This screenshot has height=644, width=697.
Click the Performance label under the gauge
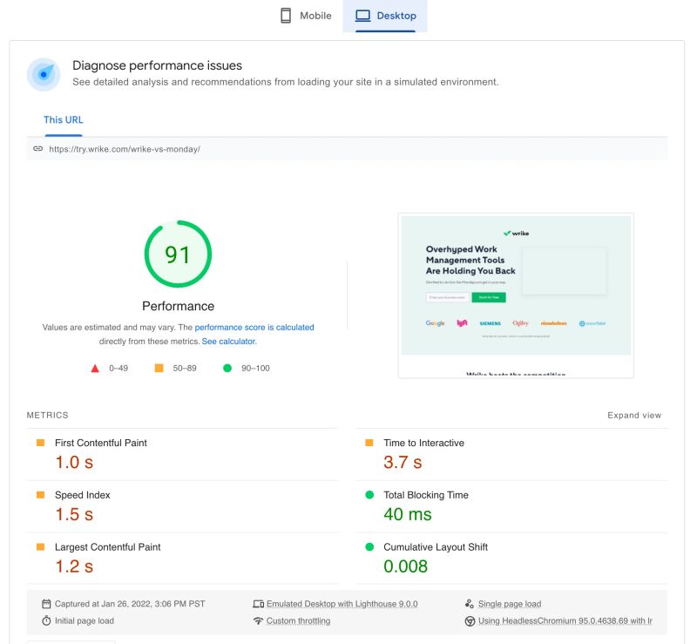(x=179, y=306)
